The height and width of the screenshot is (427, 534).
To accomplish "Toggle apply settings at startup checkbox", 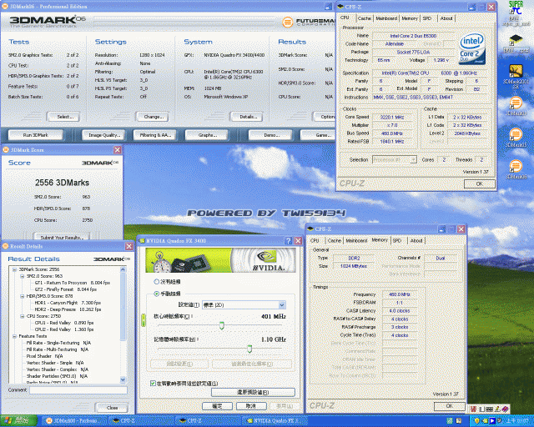I will click(153, 383).
